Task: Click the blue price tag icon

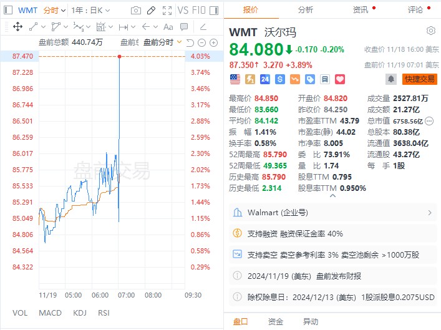Action: point(310,79)
